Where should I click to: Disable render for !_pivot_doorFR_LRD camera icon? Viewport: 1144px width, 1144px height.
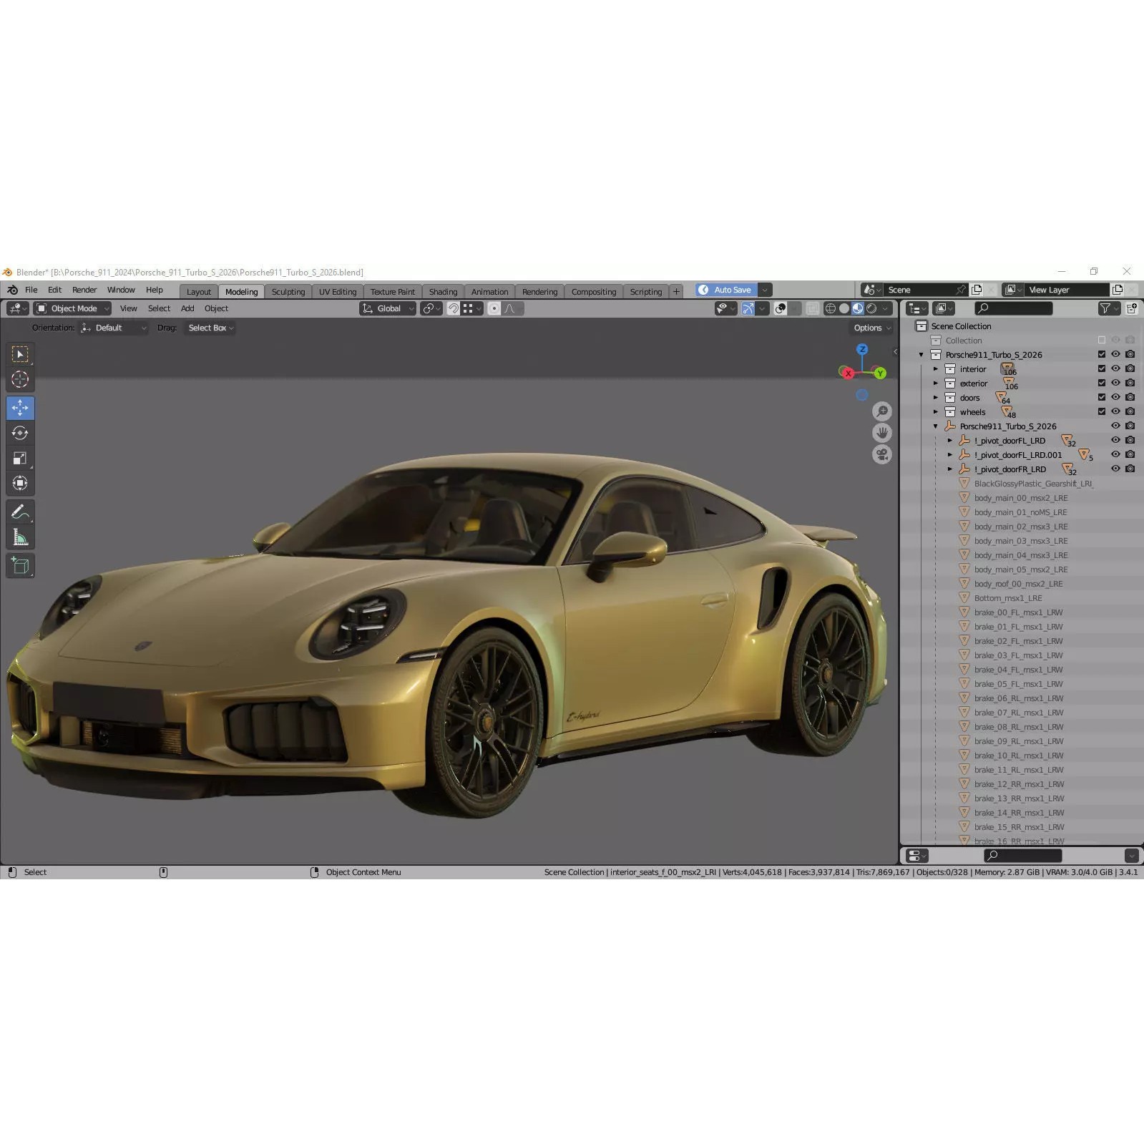click(x=1130, y=469)
